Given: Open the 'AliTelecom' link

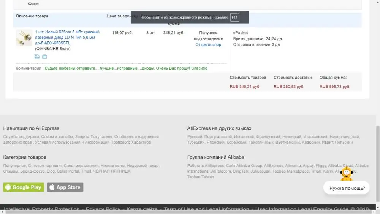Looking at the screenshot, I should [221, 171].
